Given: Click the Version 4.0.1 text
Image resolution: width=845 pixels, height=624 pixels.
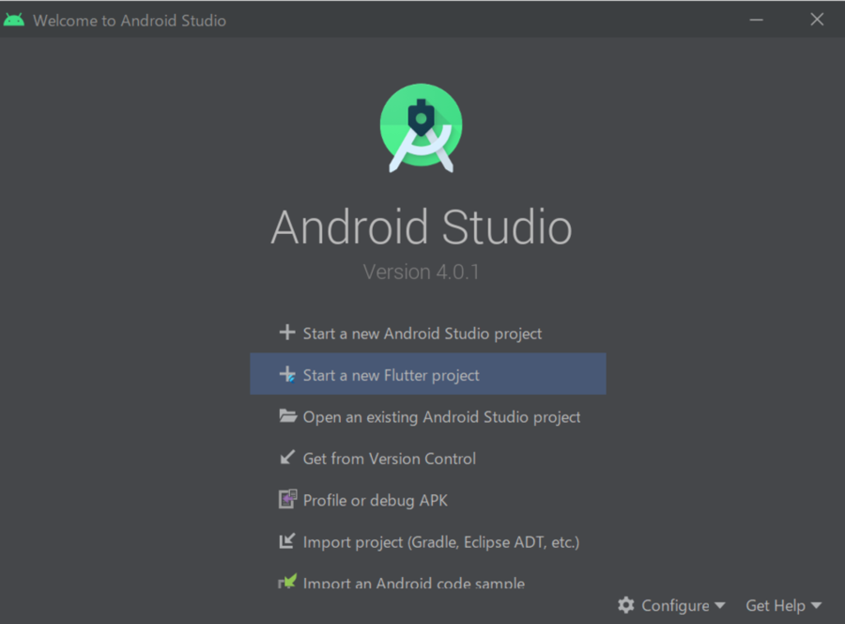Looking at the screenshot, I should [x=421, y=272].
